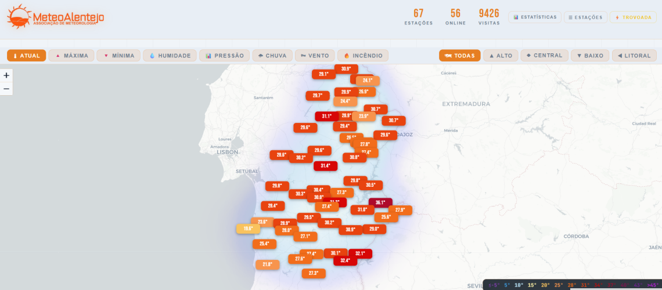Open the Estações list button
The height and width of the screenshot is (290, 662).
pyautogui.click(x=585, y=17)
